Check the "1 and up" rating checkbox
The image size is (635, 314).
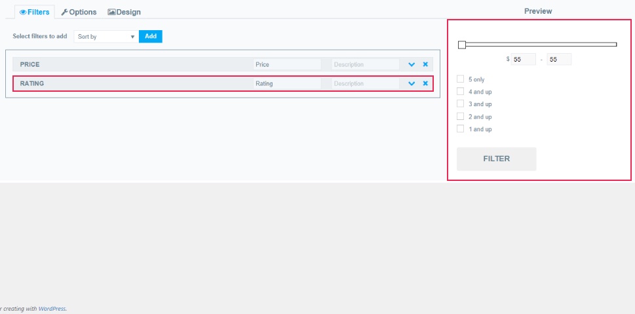[460, 129]
